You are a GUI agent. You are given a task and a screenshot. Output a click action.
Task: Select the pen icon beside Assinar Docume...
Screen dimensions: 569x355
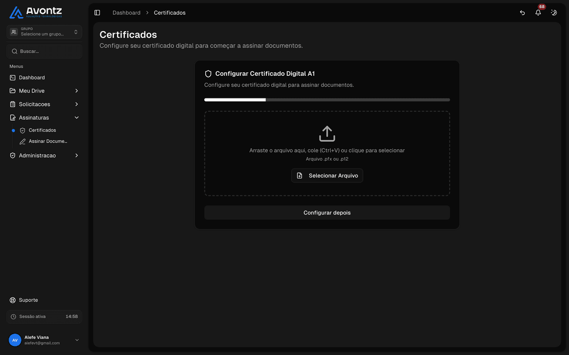pos(22,141)
